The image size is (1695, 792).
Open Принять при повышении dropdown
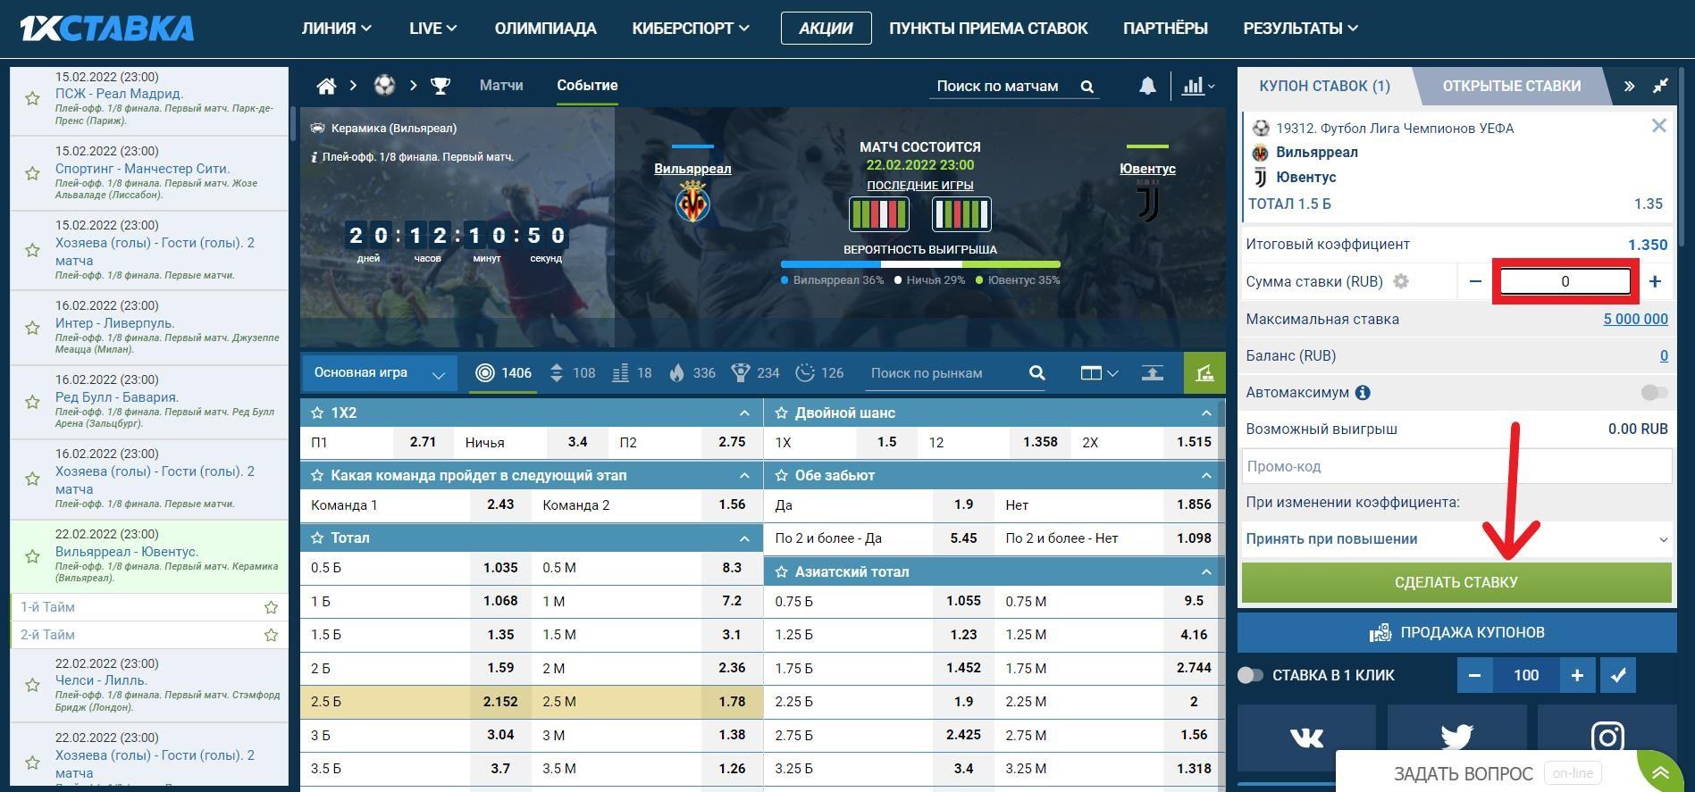coord(1456,538)
